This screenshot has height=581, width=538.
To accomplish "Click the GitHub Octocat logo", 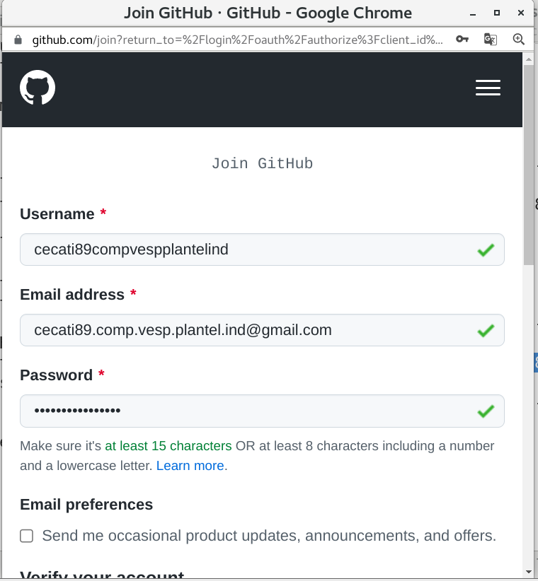I will coord(38,88).
